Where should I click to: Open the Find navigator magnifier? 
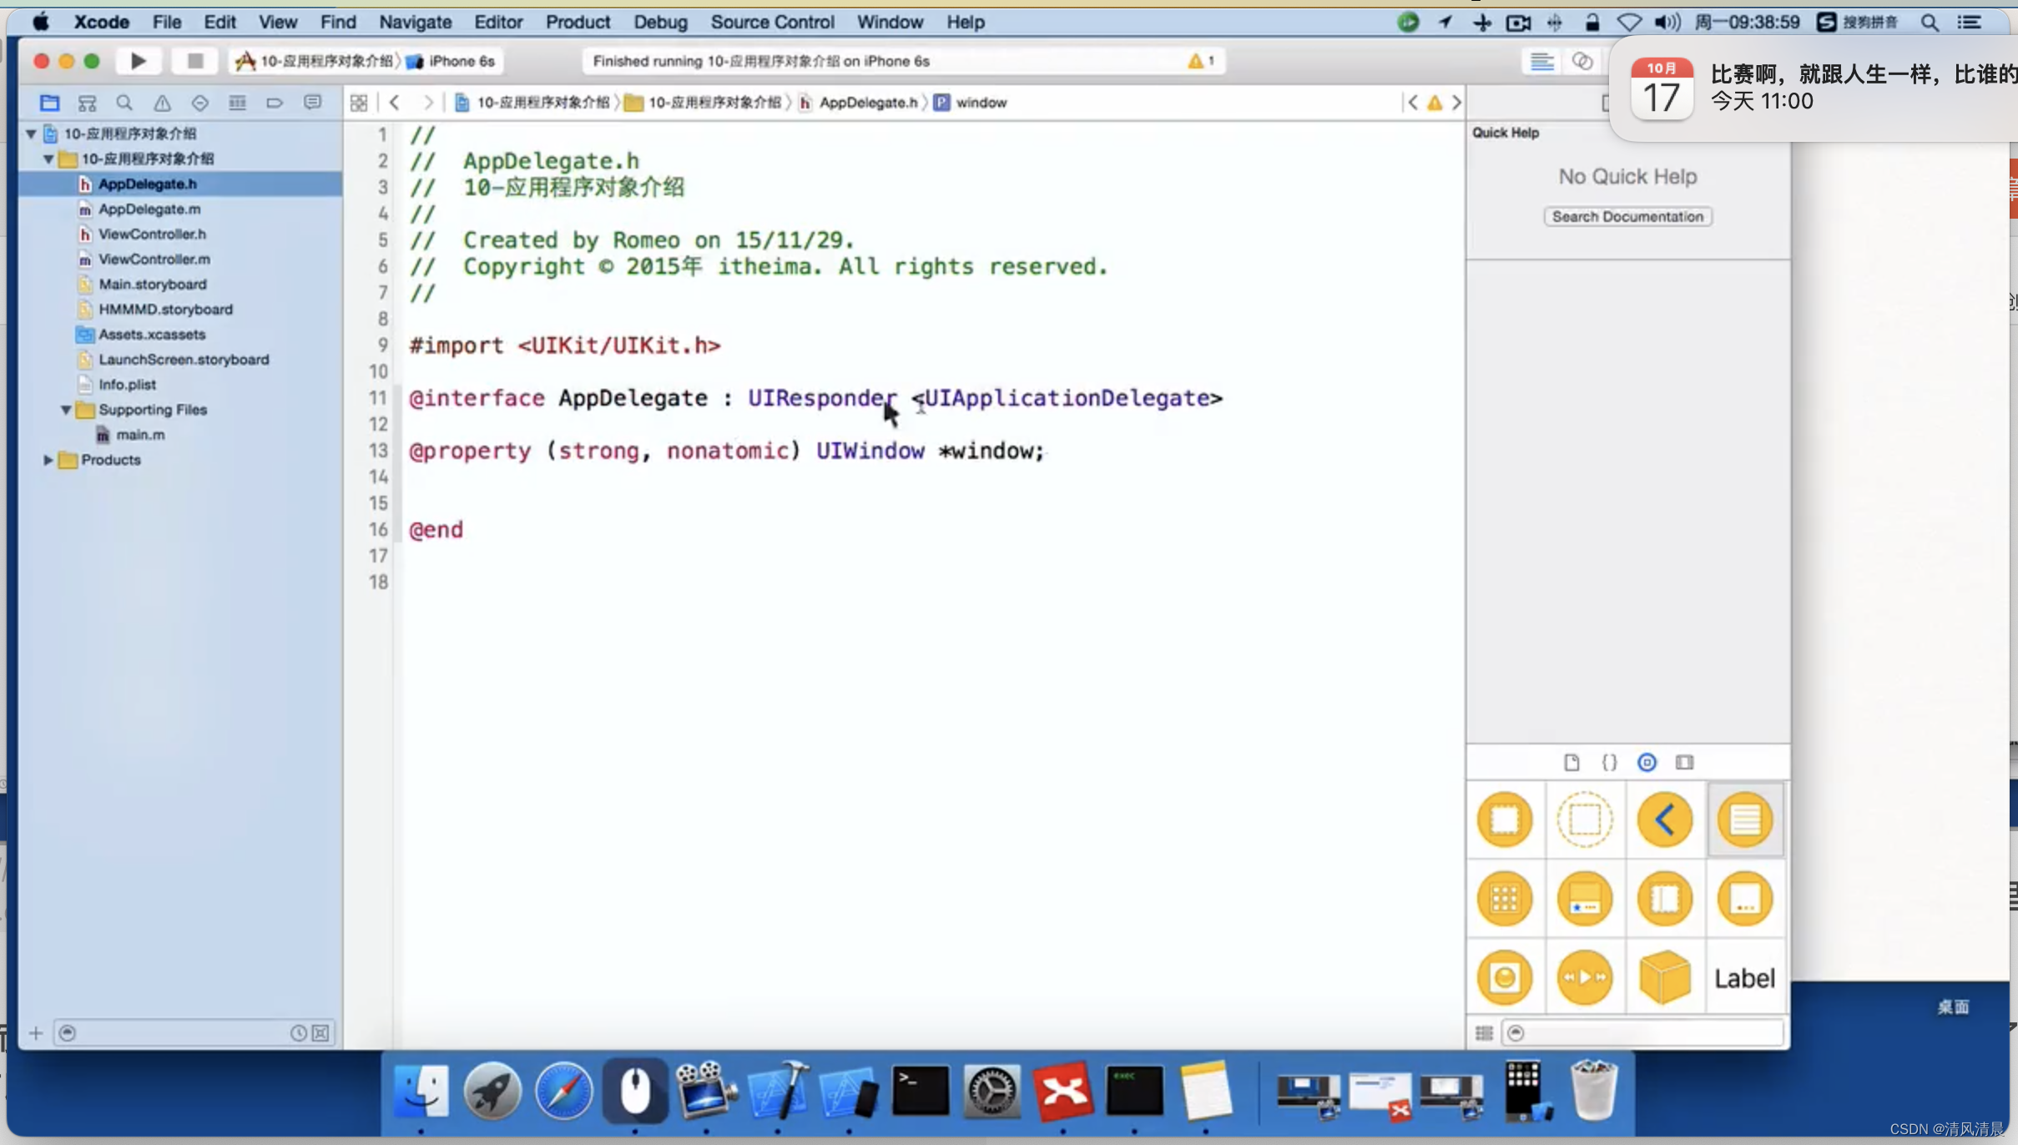coord(124,103)
